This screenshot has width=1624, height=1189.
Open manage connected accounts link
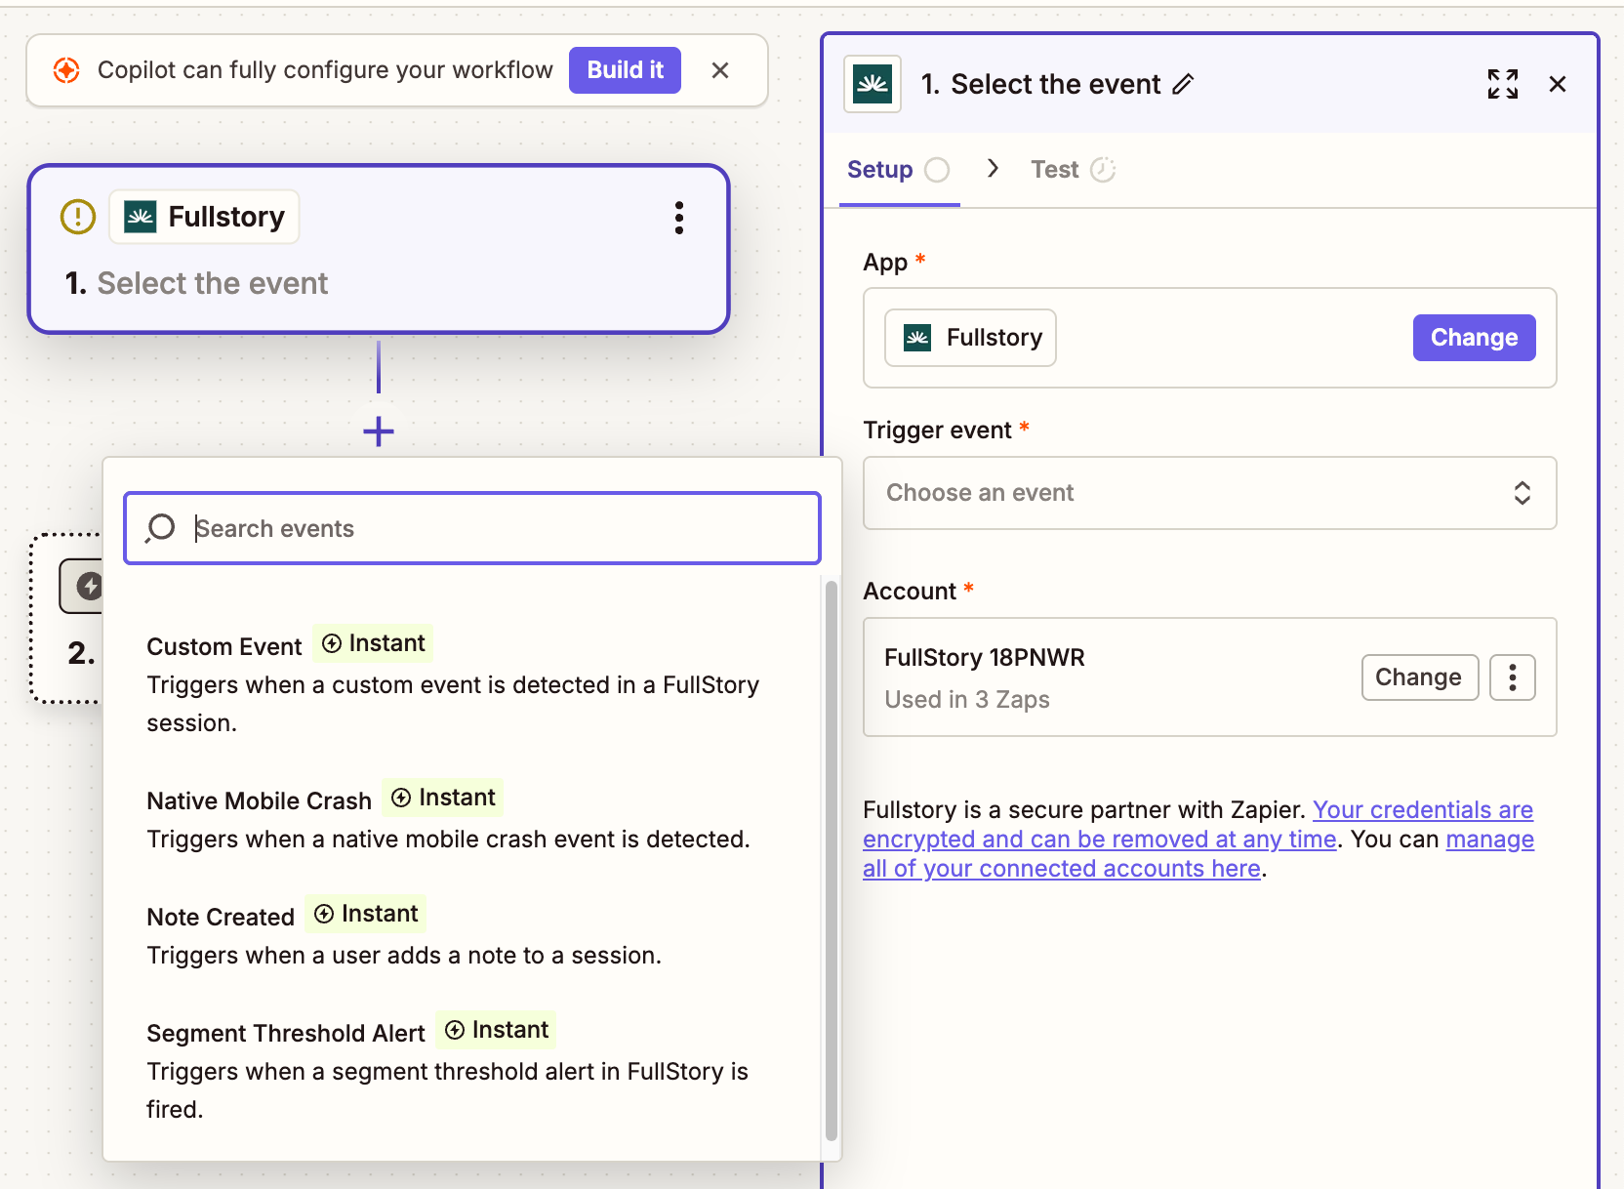pyautogui.click(x=1489, y=840)
